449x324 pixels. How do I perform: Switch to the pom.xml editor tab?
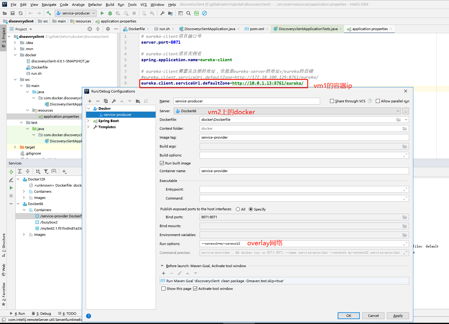256,29
